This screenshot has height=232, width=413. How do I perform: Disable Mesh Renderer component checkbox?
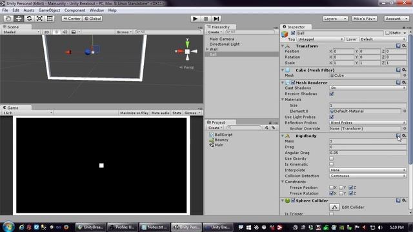click(293, 82)
